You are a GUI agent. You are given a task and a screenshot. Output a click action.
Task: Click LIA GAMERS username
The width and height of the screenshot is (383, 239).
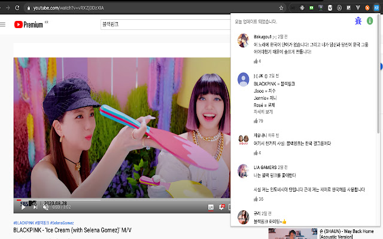[x=265, y=167]
